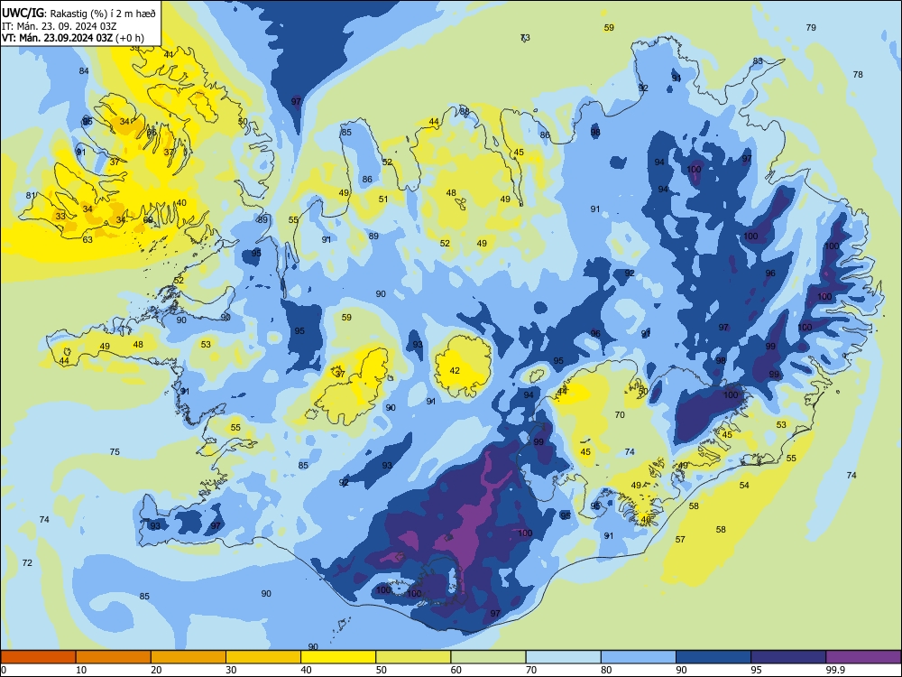The width and height of the screenshot is (902, 677).
Task: Click the humidity value '75' over the bay
Action: pyautogui.click(x=115, y=452)
